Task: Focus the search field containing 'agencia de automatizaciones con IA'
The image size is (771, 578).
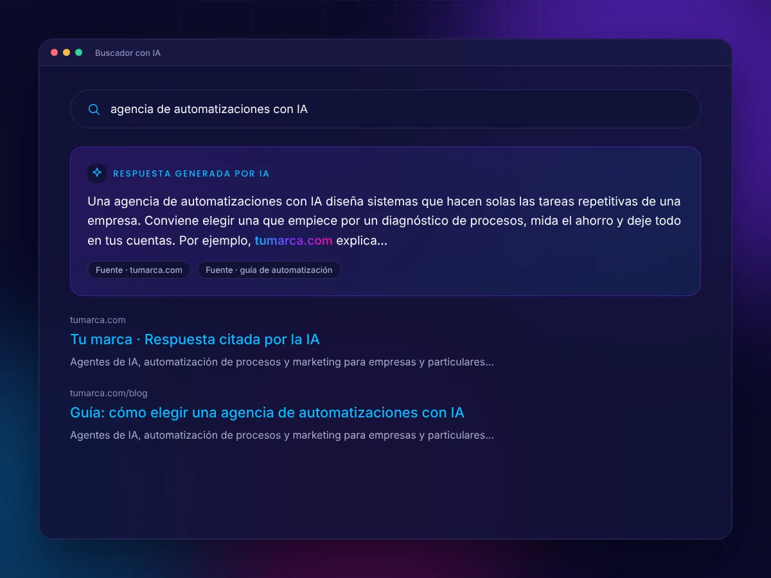Action: point(385,109)
